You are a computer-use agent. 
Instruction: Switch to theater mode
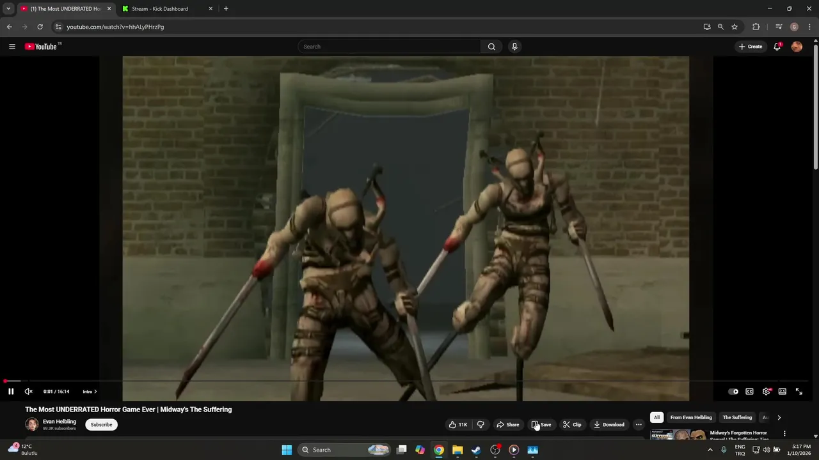click(782, 392)
